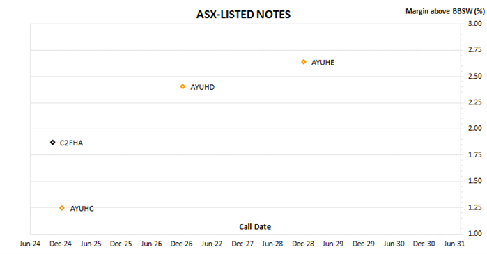The width and height of the screenshot is (487, 254).
Task: Click the ASX-LISTED NOTES chart title
Action: tap(243, 15)
